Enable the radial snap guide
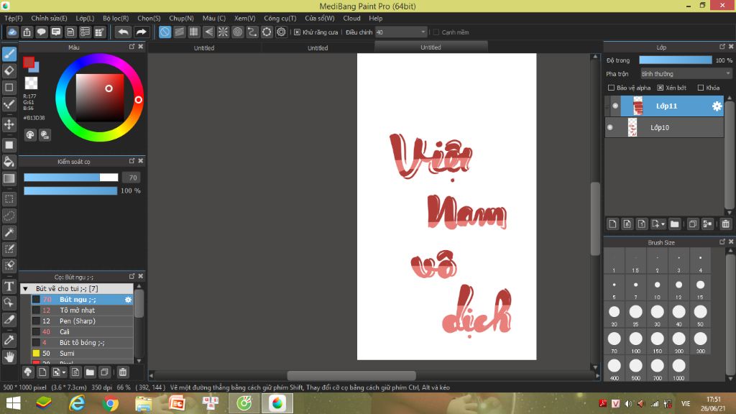Viewport: 736px width, 414px height. point(223,32)
